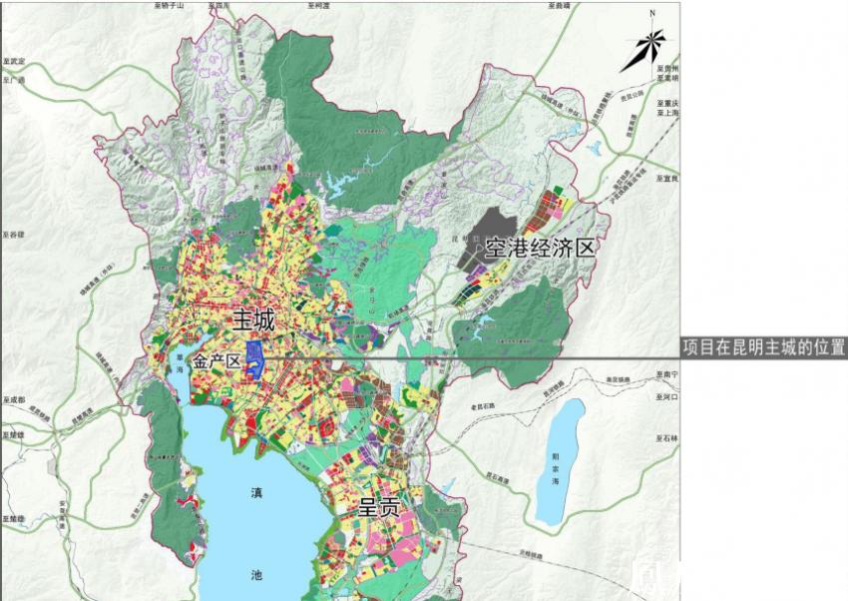Click the 至四川 label at top
This screenshot has height=601, width=848.
pos(219,5)
